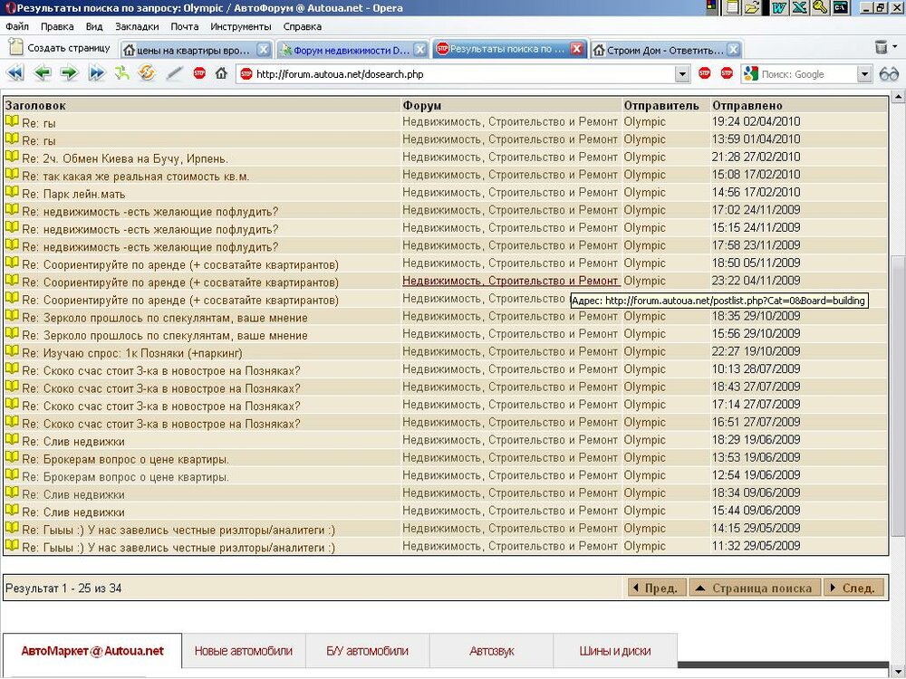Click the Google search engine icon
Screen dimensions: 906x679
pyautogui.click(x=750, y=73)
